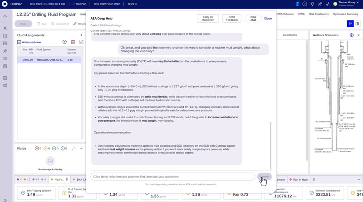
Task: Add a new fluid assignment with plus icon
Action: coord(64,42)
